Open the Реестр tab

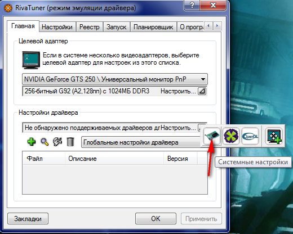(x=90, y=27)
